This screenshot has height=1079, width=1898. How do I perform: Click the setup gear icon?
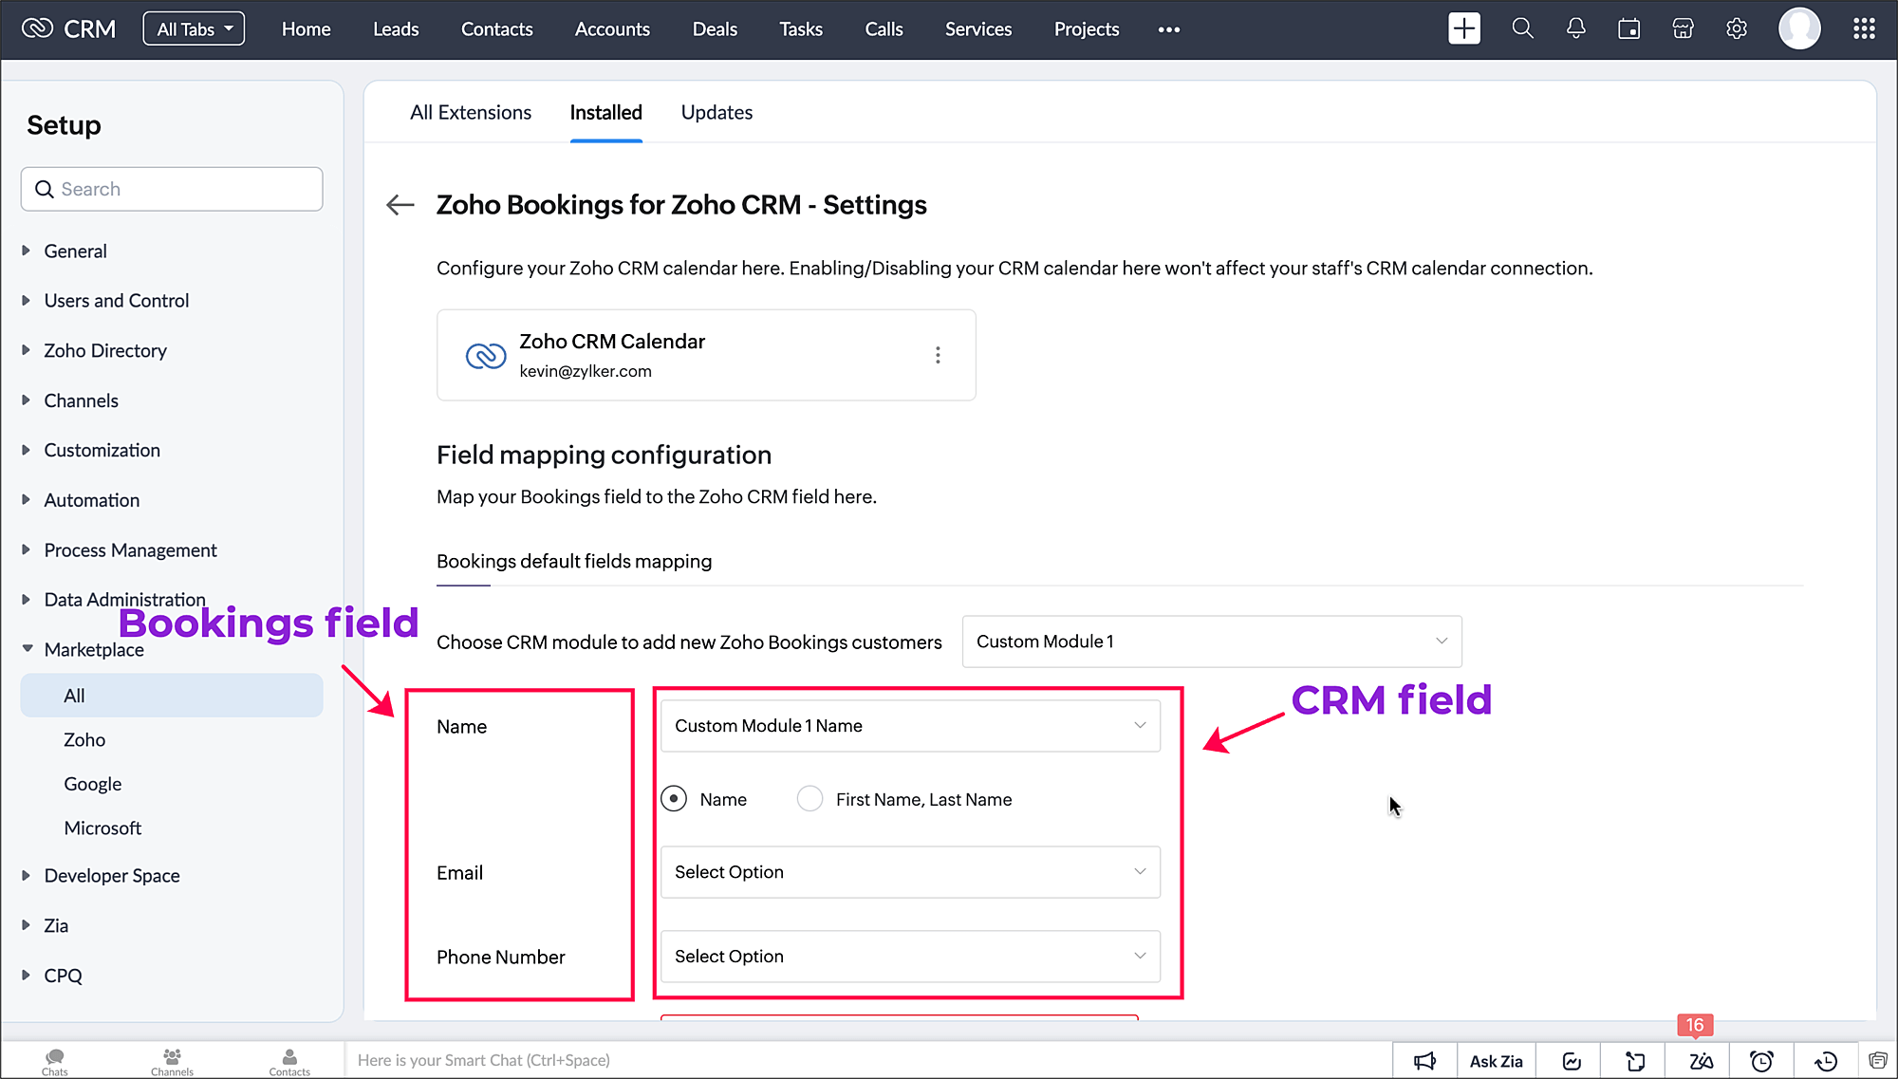[x=1736, y=28]
